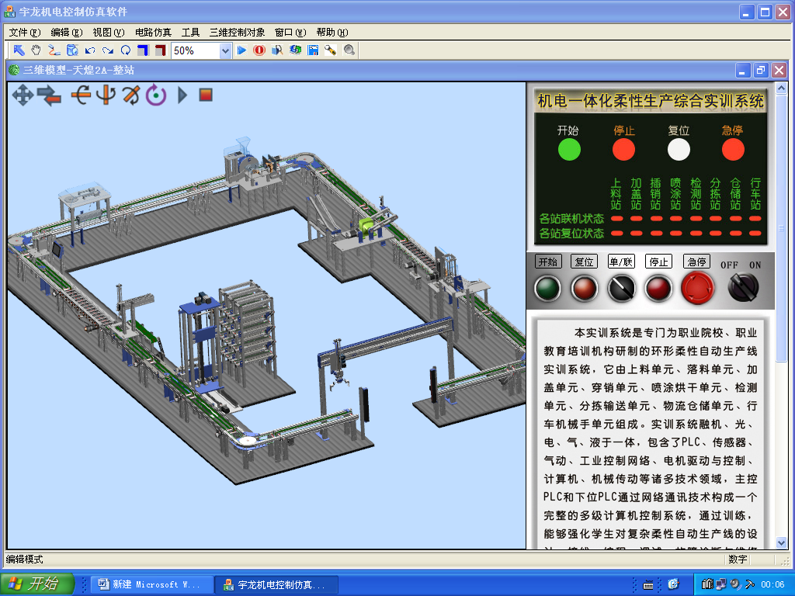Click the white 复位 indicator lamp

(x=679, y=150)
